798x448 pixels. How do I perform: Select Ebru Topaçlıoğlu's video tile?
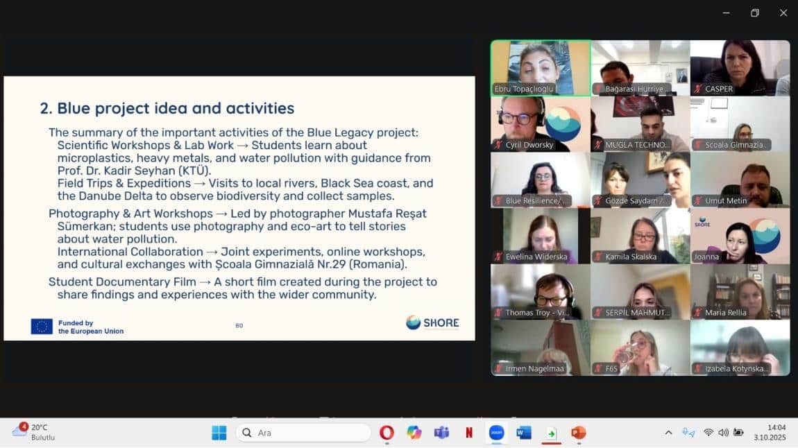541,67
